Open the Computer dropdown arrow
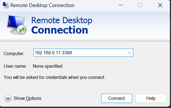Image resolution: width=171 pixels, height=108 pixels. (129, 53)
